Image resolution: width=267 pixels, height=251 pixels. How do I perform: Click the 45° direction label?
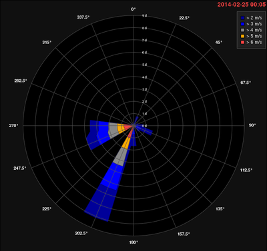[x=219, y=42]
